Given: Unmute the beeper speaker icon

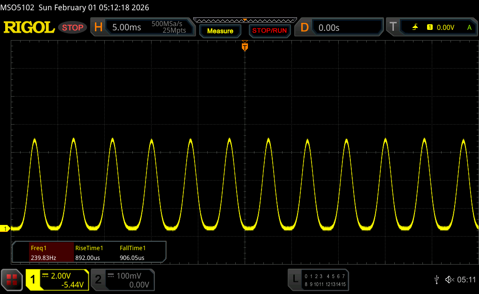Looking at the screenshot, I should coord(450,280).
